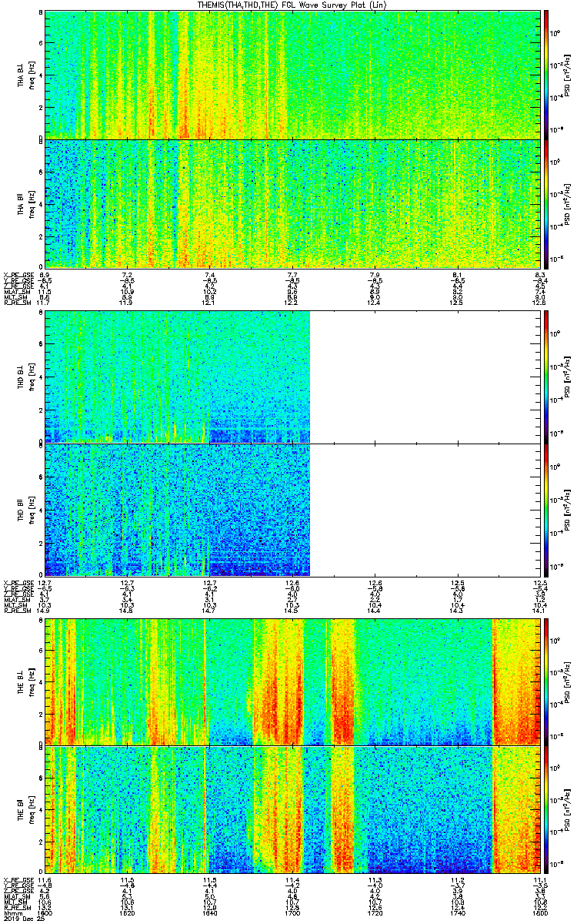This screenshot has width=577, height=924.
Task: Click the X_RE_GSE label below the THE panels
Action: tap(18, 879)
